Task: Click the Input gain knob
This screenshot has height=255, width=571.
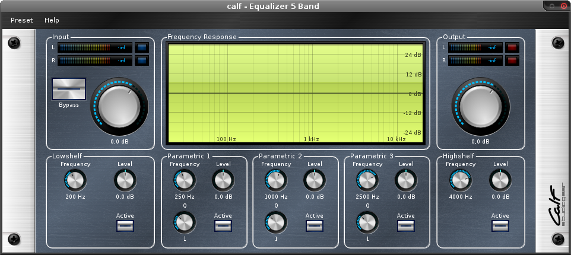Action: [119, 107]
